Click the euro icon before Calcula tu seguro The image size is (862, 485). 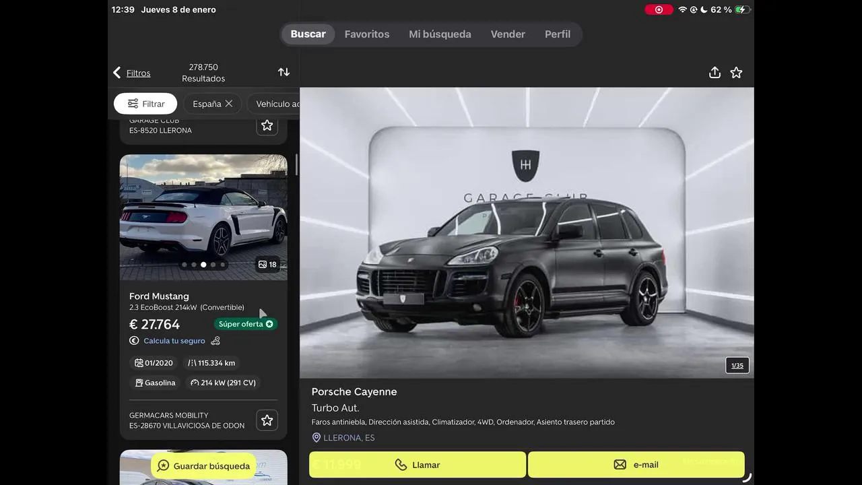point(134,341)
